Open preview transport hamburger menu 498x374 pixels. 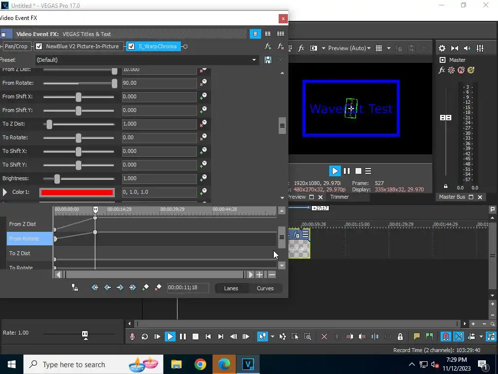[x=368, y=171]
